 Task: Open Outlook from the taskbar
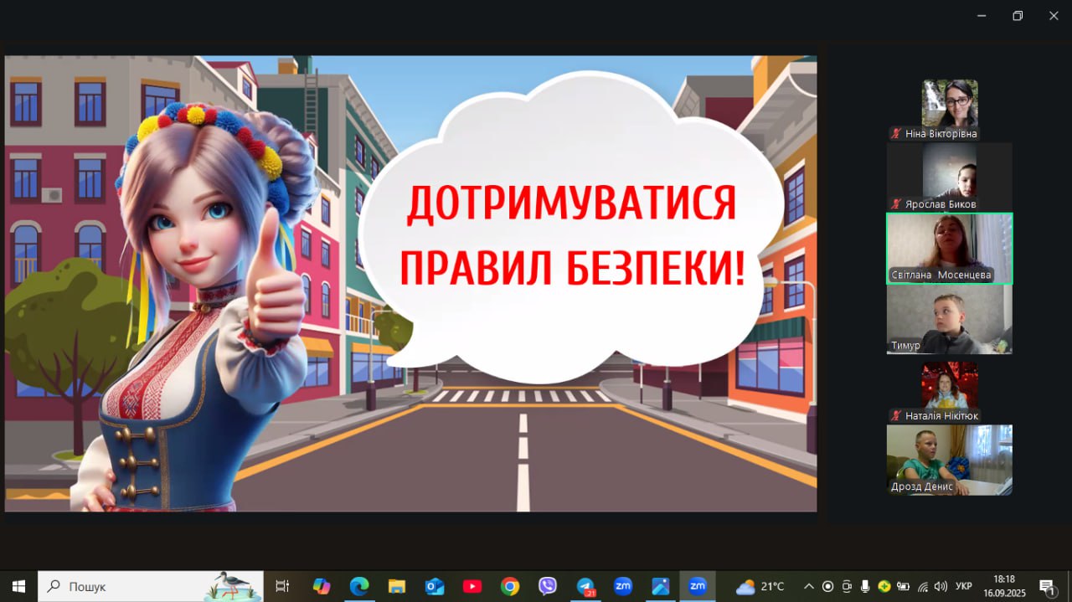click(434, 586)
